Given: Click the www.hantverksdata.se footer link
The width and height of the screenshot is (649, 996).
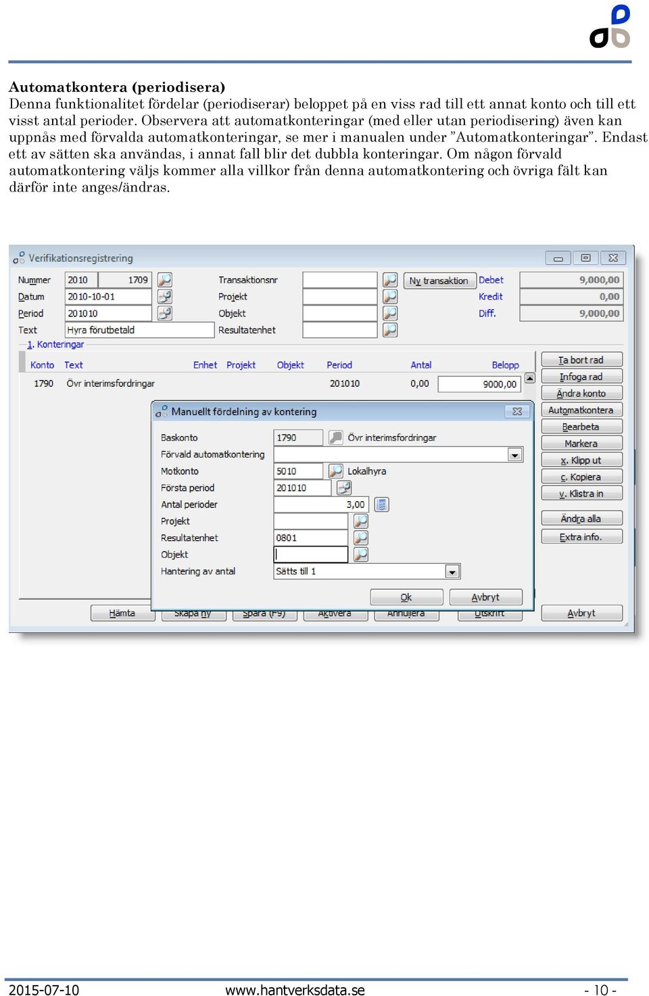Looking at the screenshot, I should coord(295,990).
